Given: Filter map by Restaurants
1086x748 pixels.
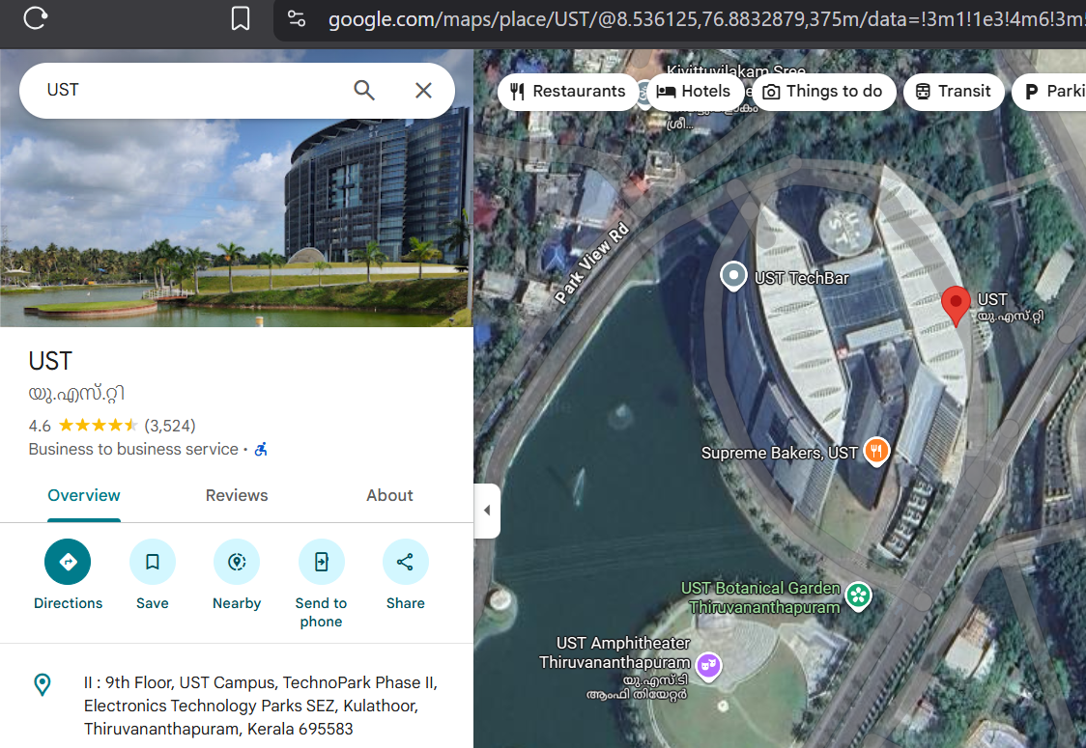Looking at the screenshot, I should click(568, 92).
